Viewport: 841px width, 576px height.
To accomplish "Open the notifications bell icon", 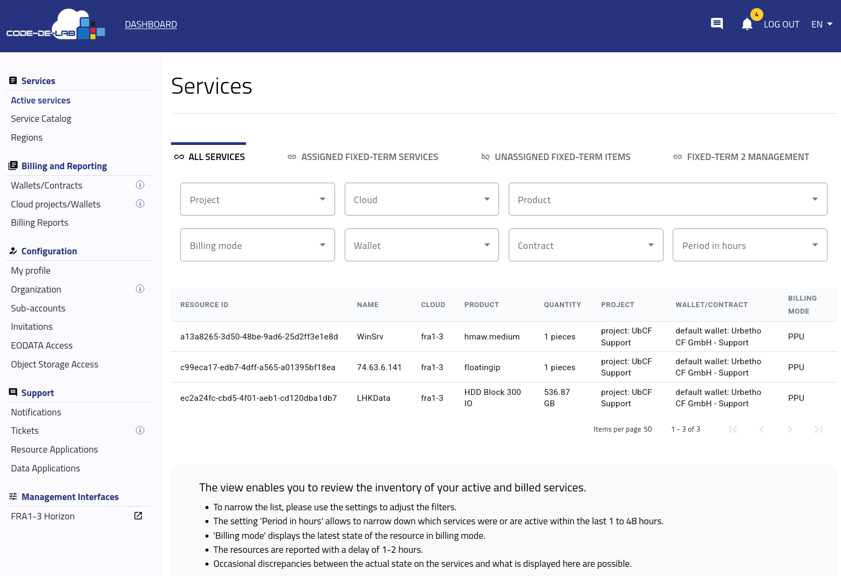I will (747, 24).
